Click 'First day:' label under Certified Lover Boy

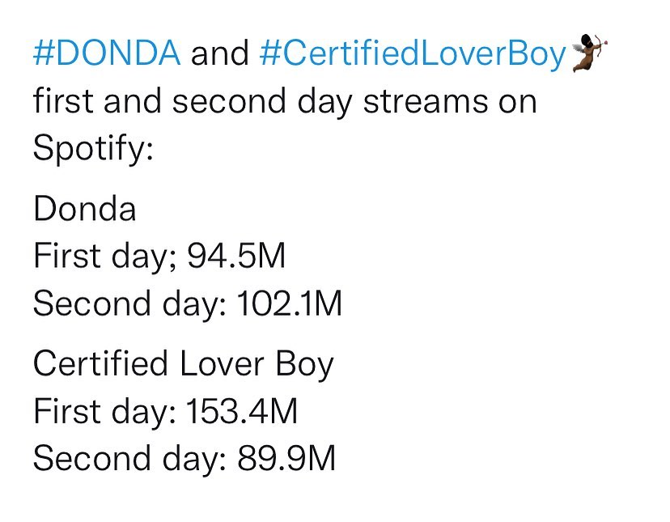104,412
